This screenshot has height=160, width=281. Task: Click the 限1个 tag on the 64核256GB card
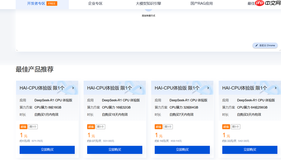coord(235,127)
